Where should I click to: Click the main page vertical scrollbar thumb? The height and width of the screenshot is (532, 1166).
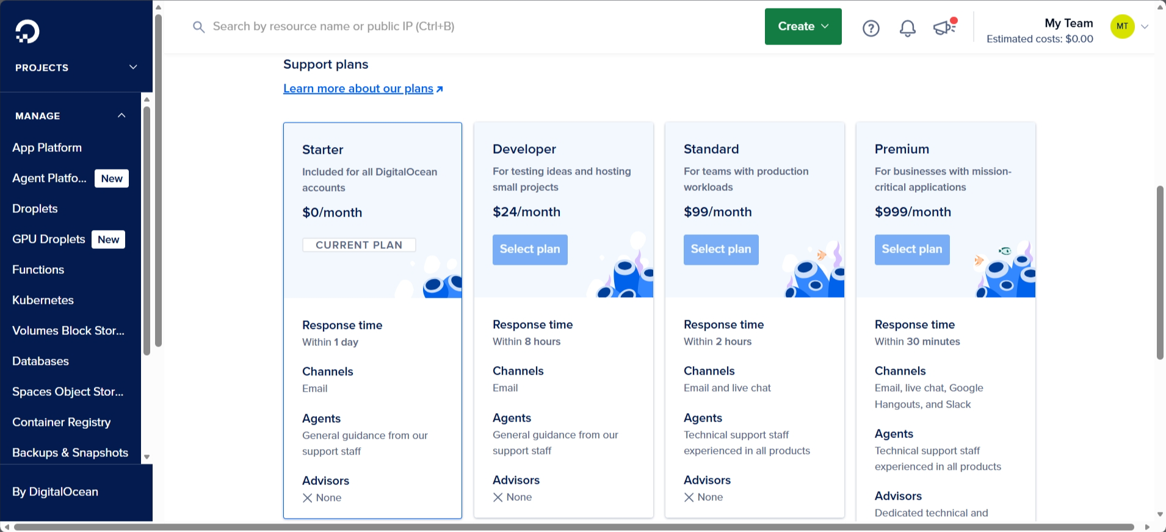(x=1160, y=272)
